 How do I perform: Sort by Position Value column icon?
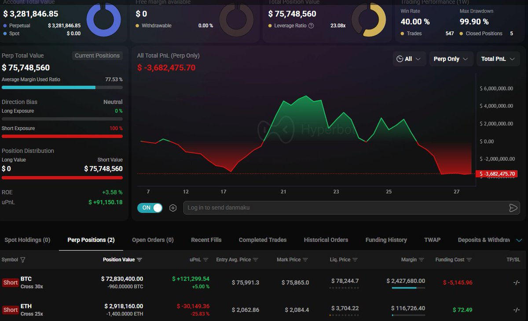click(x=139, y=260)
